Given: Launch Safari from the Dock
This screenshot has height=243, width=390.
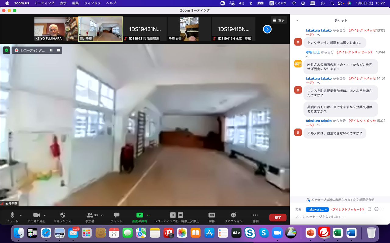Looking at the screenshot, I should tap(46, 233).
